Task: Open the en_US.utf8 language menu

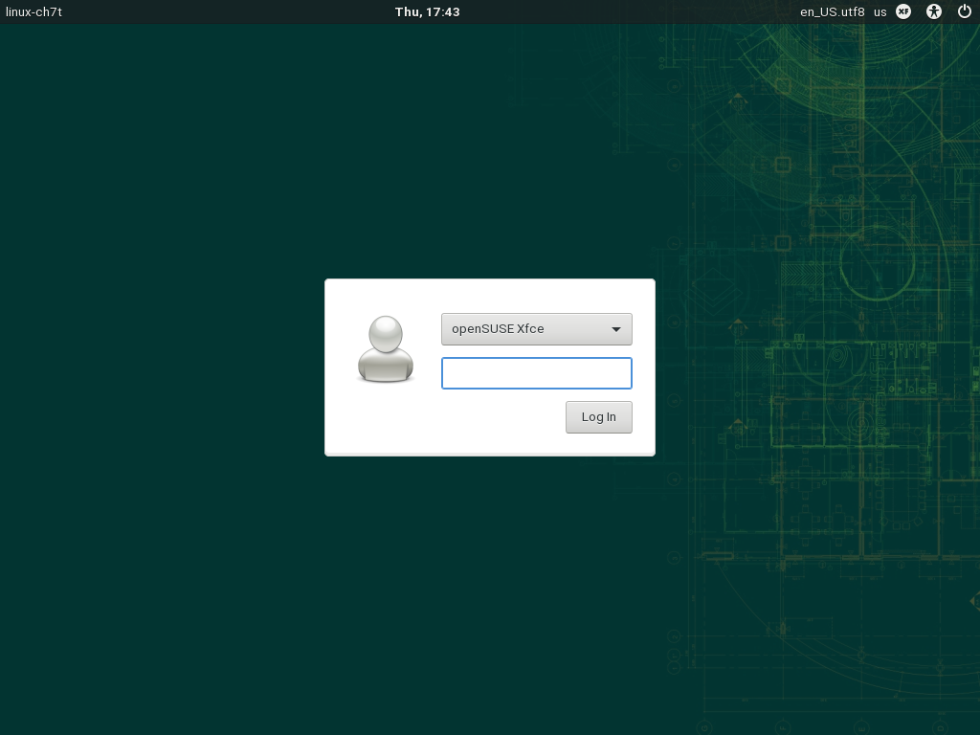Action: (x=832, y=12)
